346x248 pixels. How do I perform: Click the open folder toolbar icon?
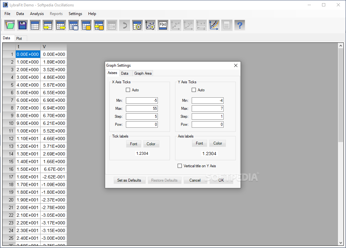[10, 25]
